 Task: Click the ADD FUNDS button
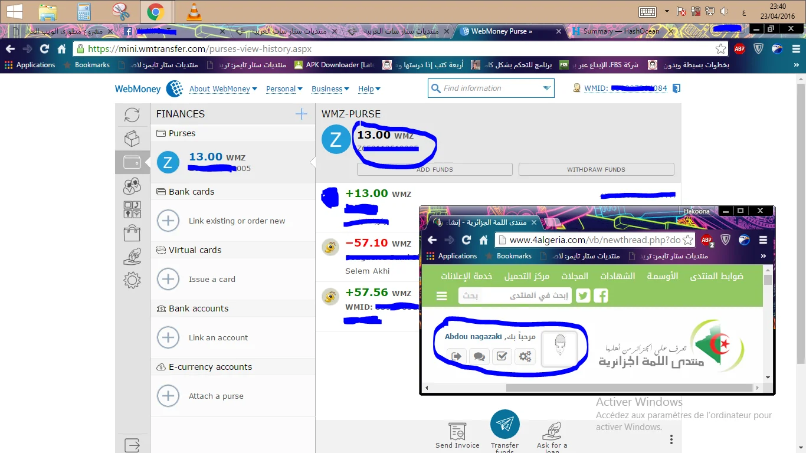pyautogui.click(x=434, y=169)
